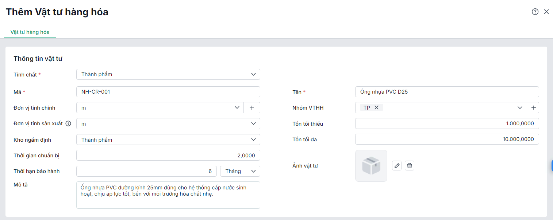
Task: Select the Vật tư hàng hóa tab
Action: (30, 32)
